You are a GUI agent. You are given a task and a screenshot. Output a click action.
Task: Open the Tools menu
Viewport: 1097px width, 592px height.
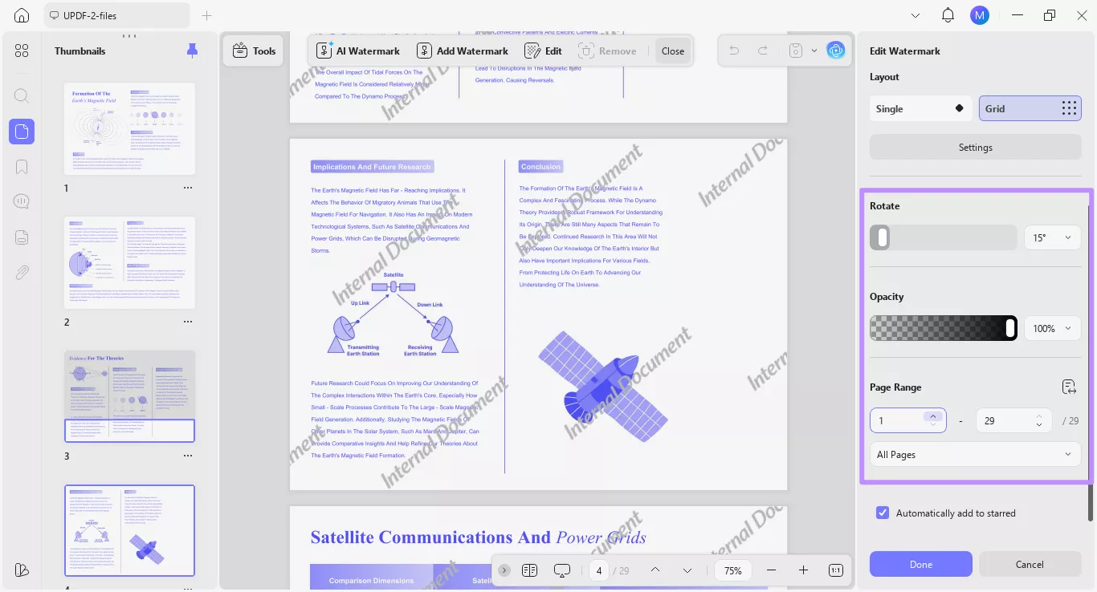click(x=253, y=51)
